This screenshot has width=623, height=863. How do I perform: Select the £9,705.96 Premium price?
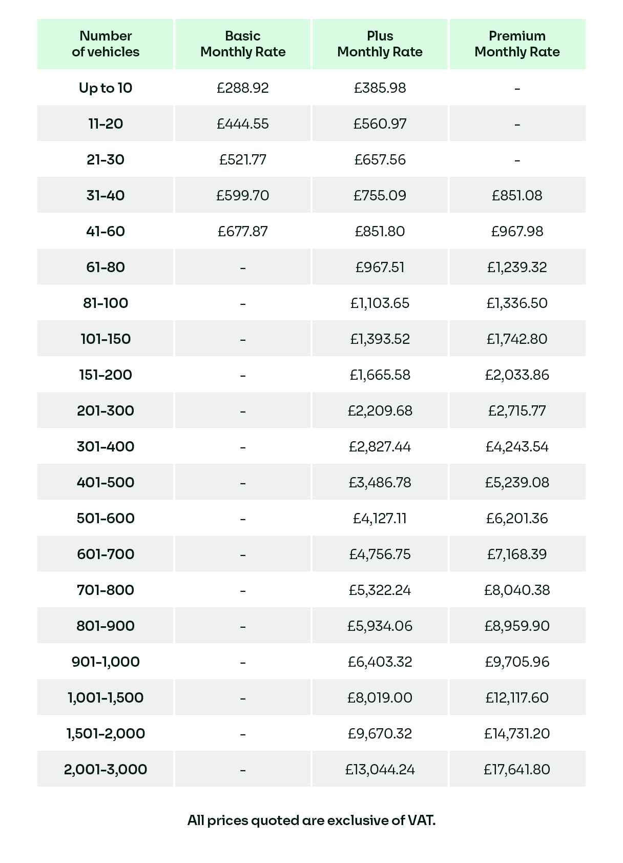pos(517,662)
